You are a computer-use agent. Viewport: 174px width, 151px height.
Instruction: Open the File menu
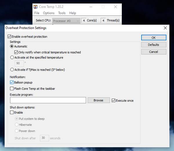click(x=37, y=13)
